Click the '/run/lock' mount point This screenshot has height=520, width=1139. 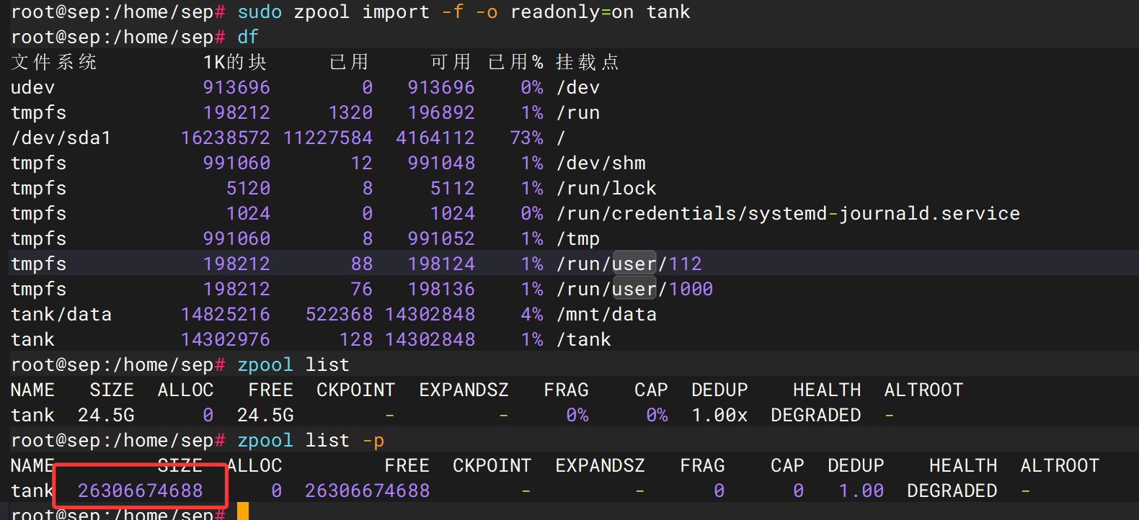point(606,189)
